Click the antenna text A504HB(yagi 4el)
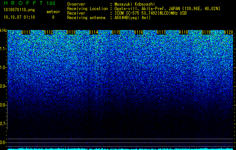The image size is (236, 150). (x=132, y=18)
